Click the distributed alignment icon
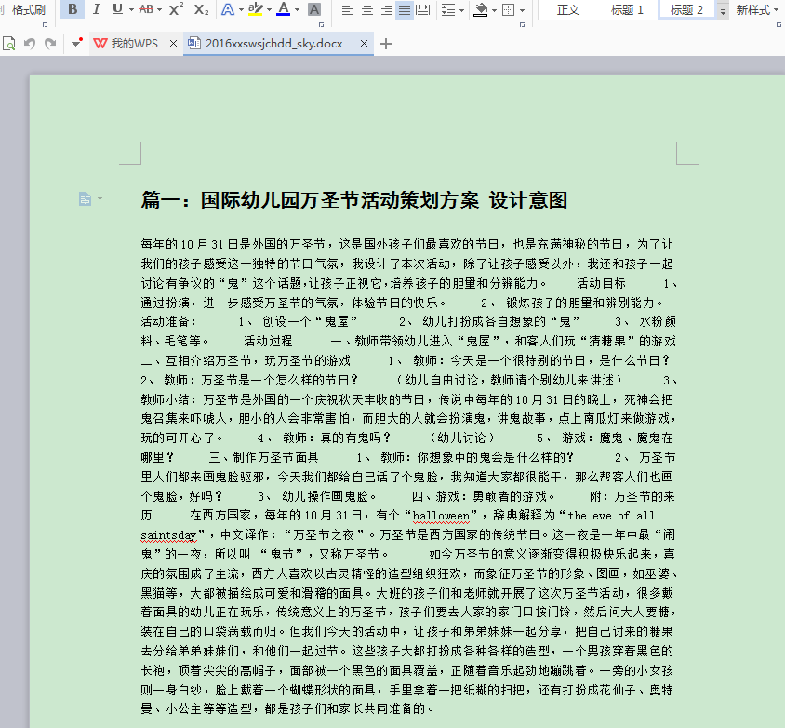This screenshot has height=728, width=785. [x=422, y=10]
